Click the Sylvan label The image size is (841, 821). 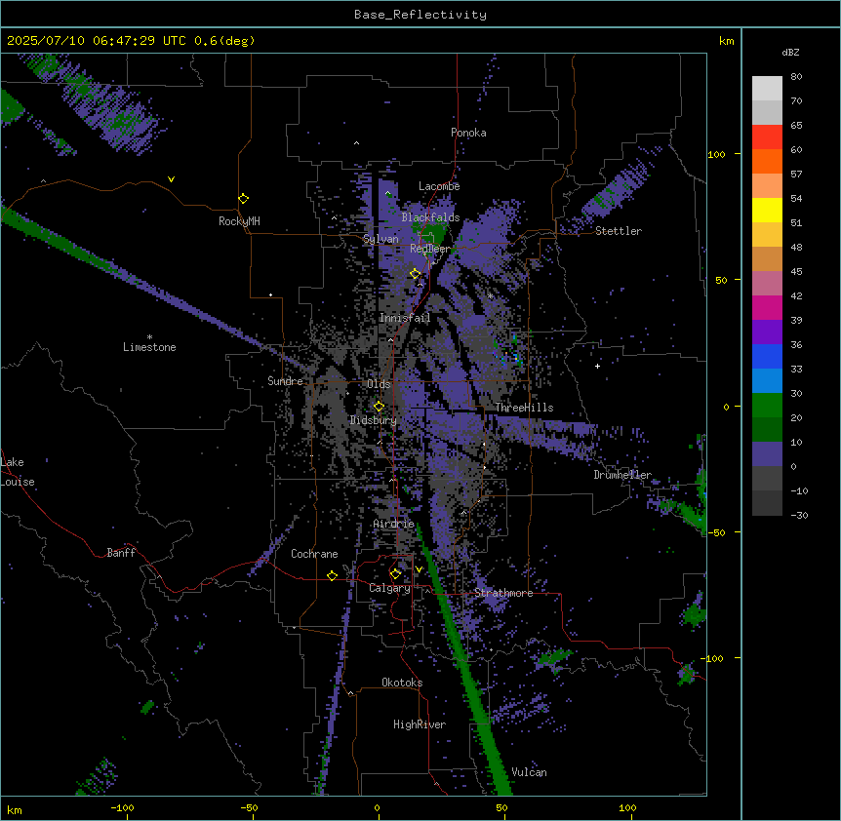point(380,239)
